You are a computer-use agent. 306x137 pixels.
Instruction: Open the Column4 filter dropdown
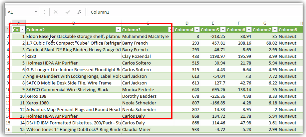(x=197, y=30)
